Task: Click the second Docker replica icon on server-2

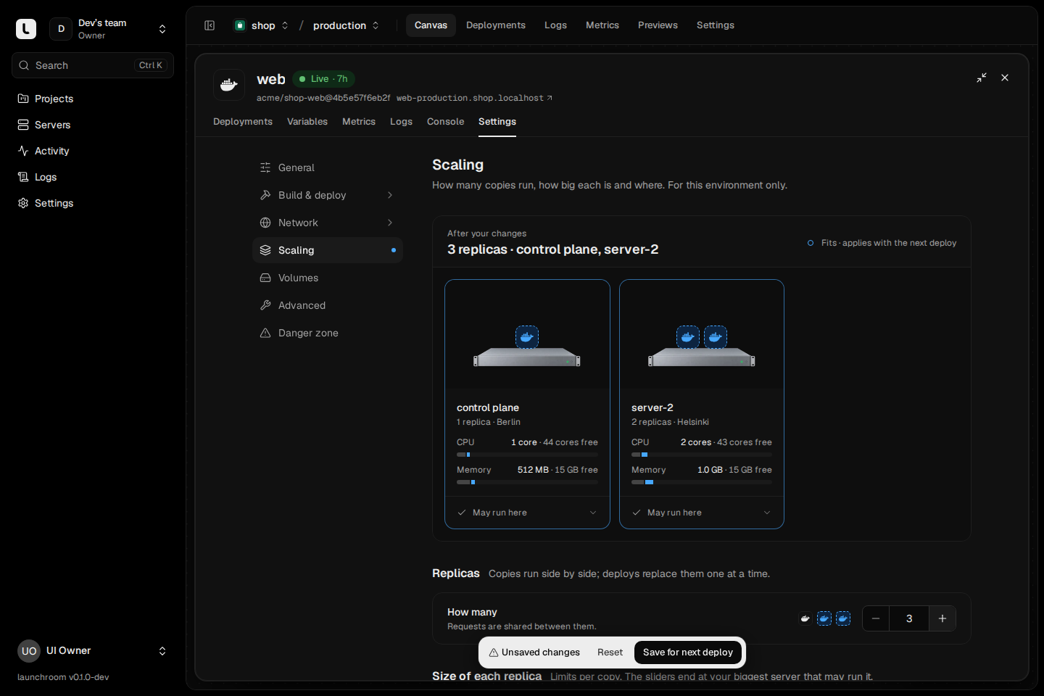Action: [716, 337]
